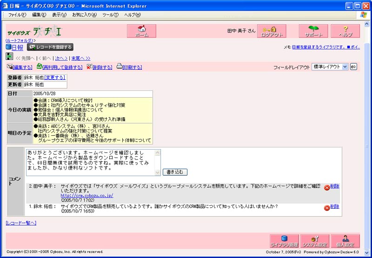The image size is (372, 258).
Task: Open 個人設定 personal settings button
Action: [x=345, y=241]
